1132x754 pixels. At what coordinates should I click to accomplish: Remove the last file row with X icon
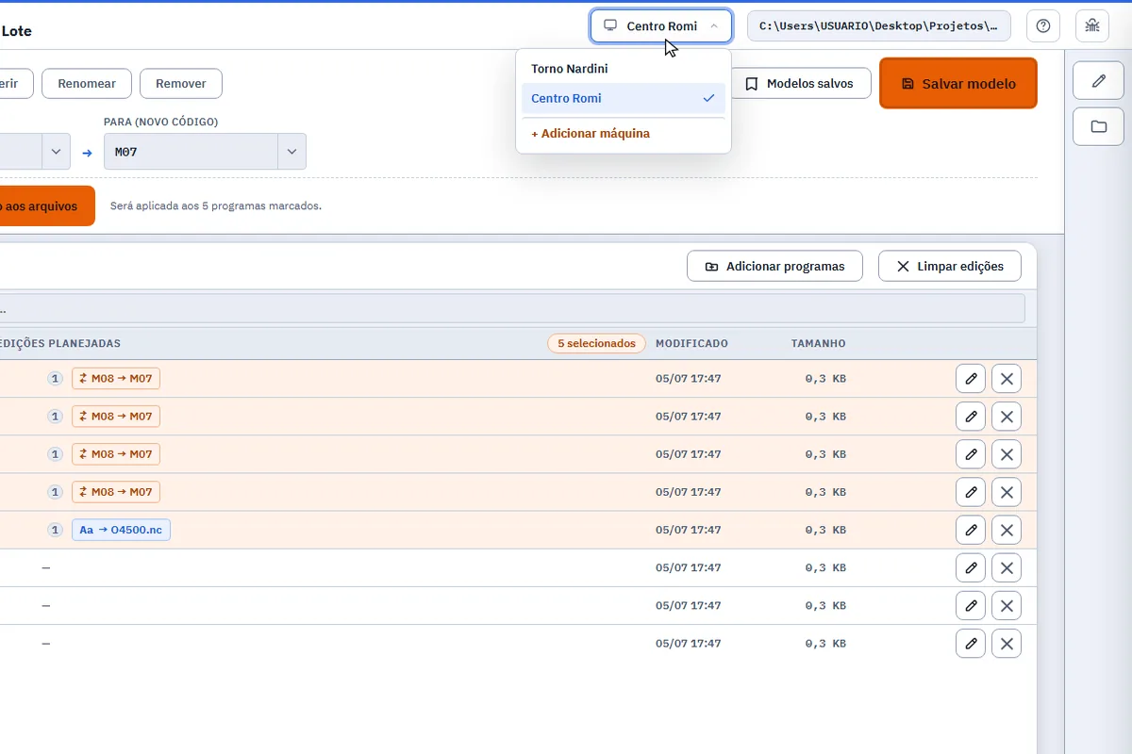1007,644
